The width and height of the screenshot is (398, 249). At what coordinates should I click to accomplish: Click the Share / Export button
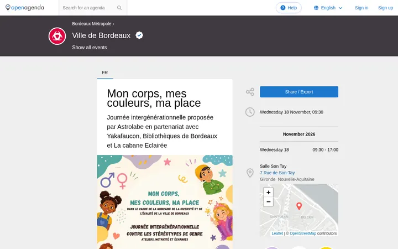[298, 92]
